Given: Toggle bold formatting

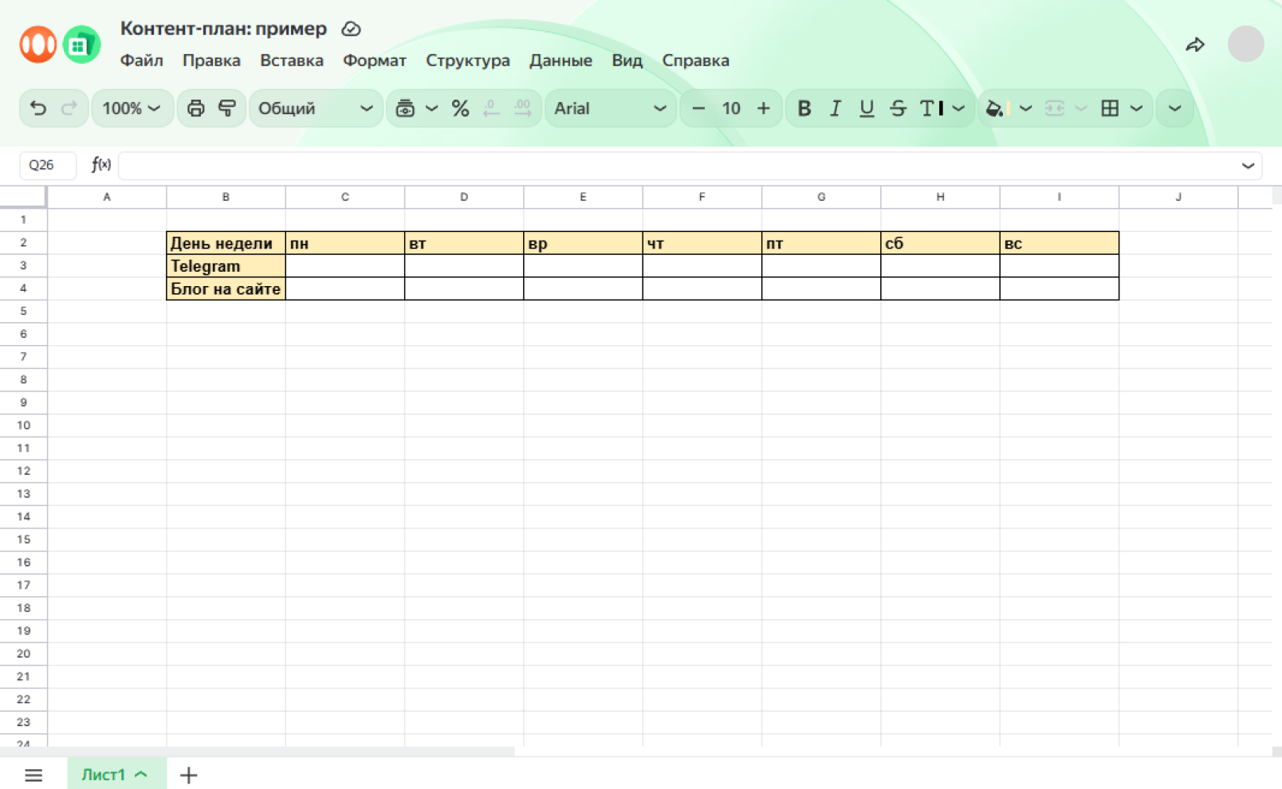Looking at the screenshot, I should 804,108.
